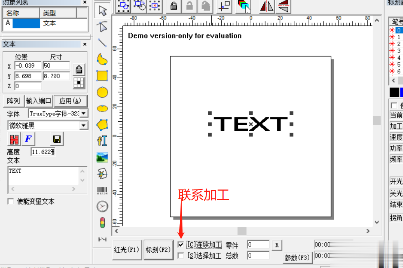
Task: Click the vector file import tool
Action: tap(102, 174)
